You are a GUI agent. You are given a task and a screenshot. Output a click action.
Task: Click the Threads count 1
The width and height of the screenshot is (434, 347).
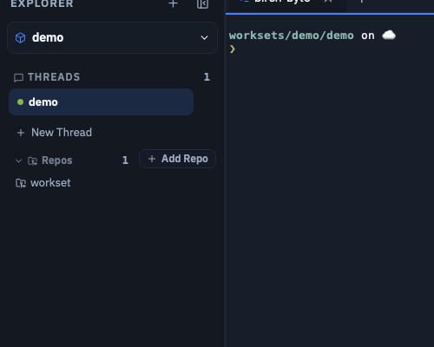(207, 77)
